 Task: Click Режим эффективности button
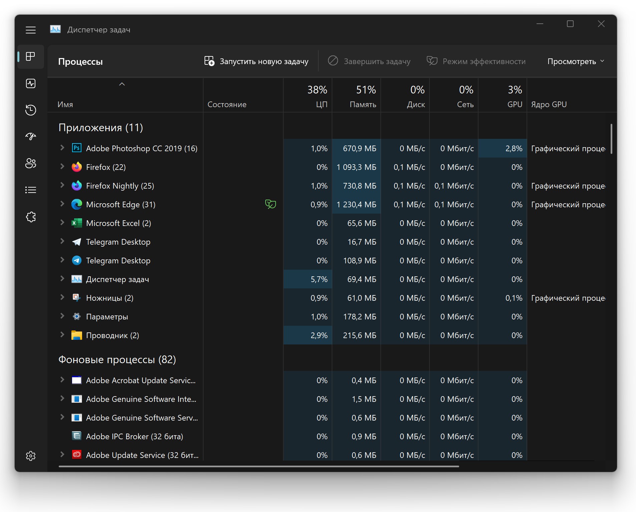[x=476, y=61]
